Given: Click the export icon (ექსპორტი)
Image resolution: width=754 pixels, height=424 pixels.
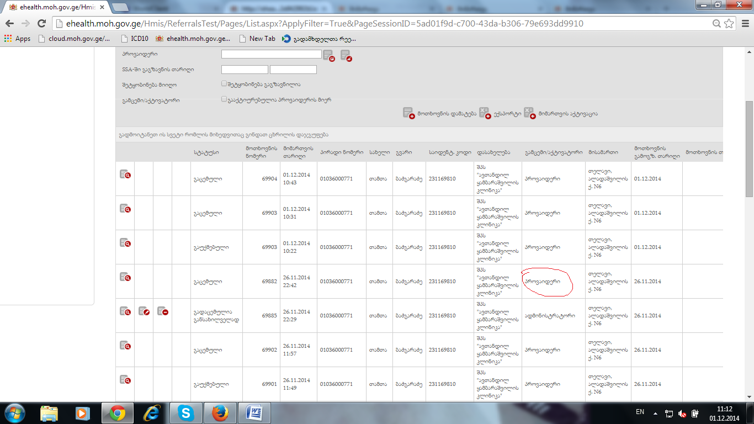Looking at the screenshot, I should 484,113.
